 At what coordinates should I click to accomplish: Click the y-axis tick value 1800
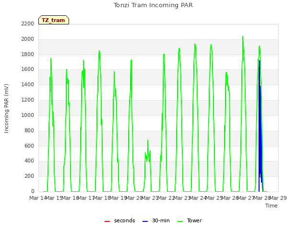click(28, 54)
